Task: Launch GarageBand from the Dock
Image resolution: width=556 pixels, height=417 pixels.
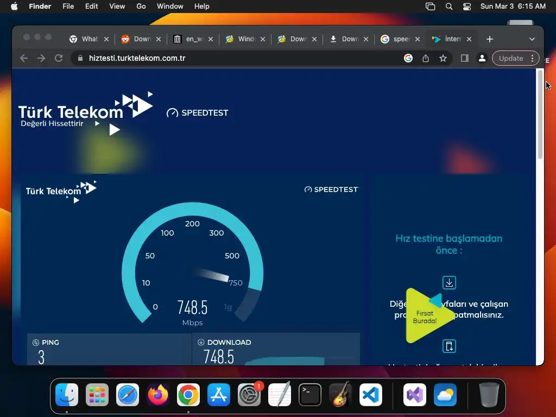Action: pos(340,395)
